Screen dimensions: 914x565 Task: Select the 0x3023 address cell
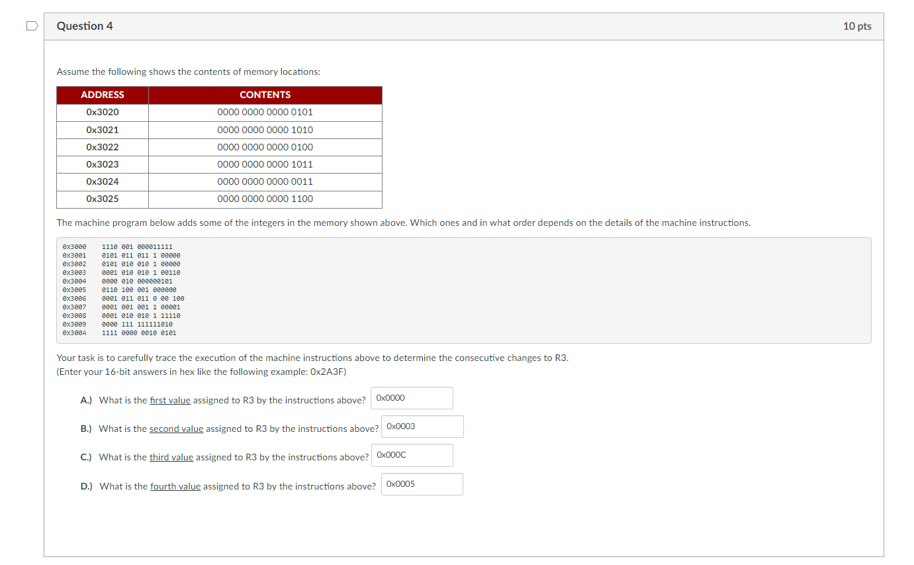(x=103, y=164)
